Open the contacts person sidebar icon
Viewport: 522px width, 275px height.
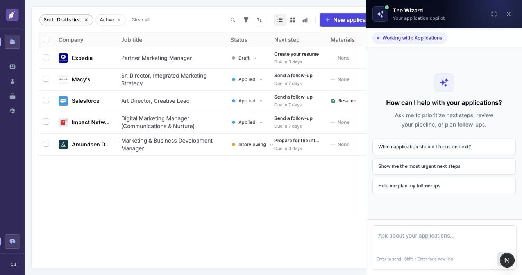click(x=12, y=81)
